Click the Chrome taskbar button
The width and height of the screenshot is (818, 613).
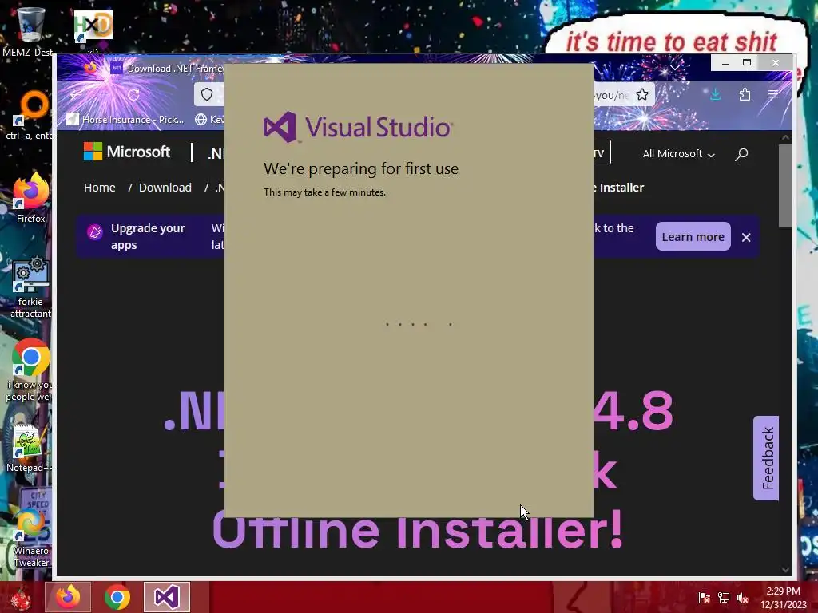(x=117, y=597)
